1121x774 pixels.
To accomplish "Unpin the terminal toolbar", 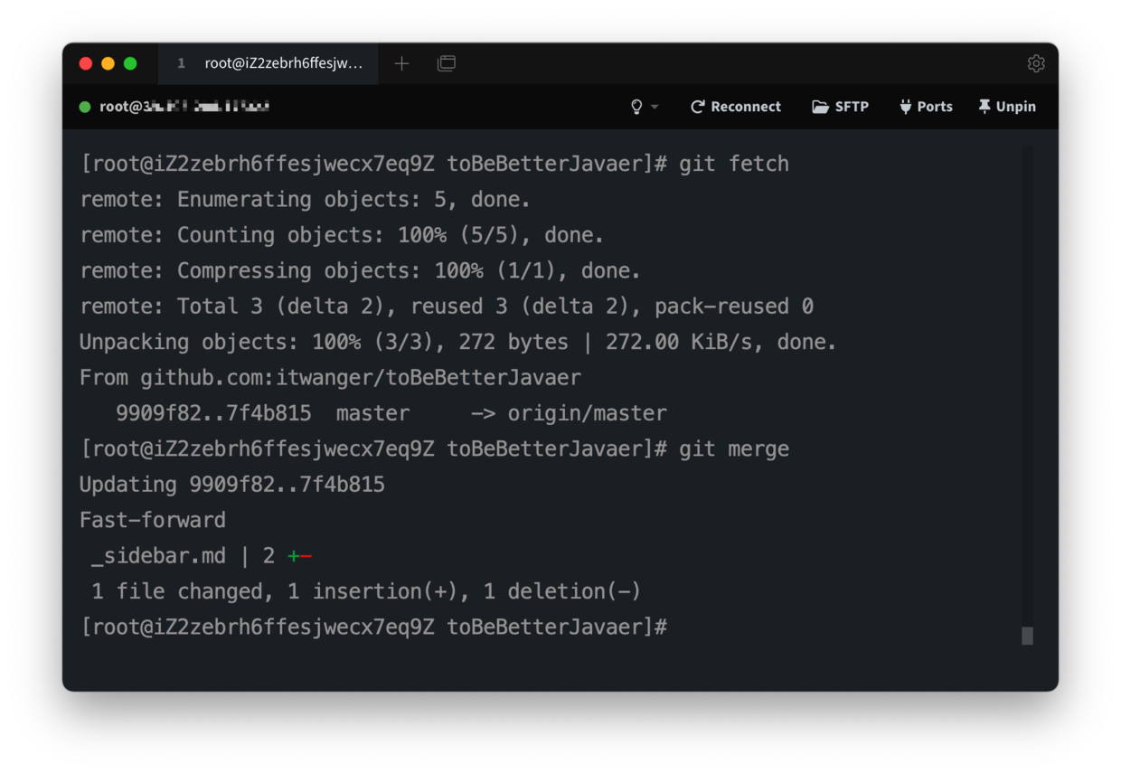I will pos(1006,107).
